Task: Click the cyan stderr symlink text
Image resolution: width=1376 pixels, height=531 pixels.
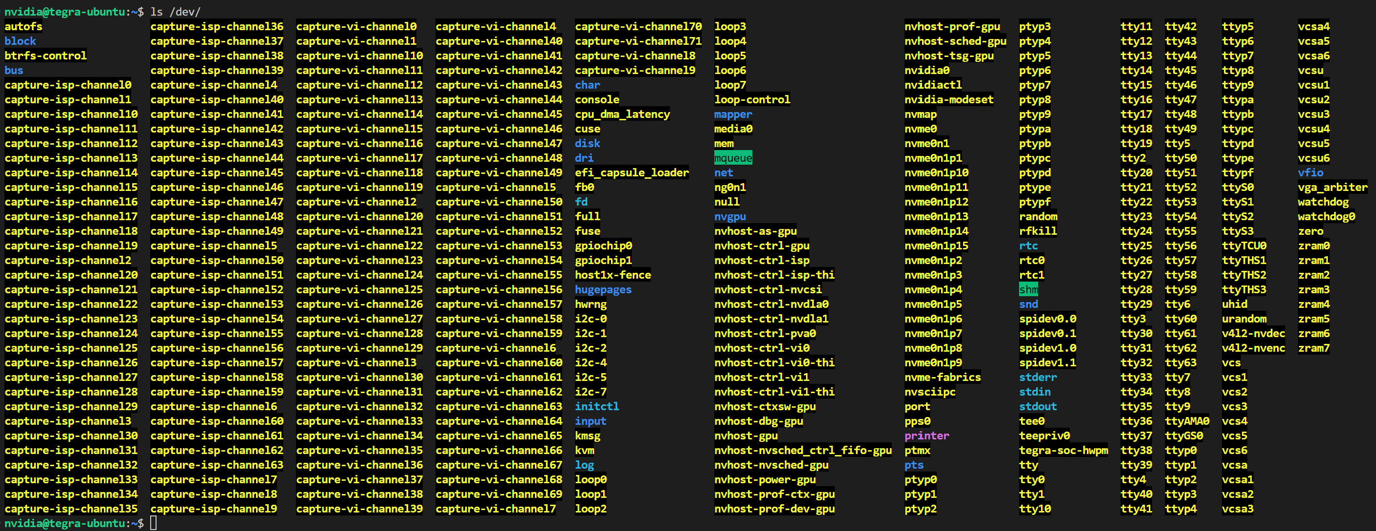Action: coord(1037,378)
